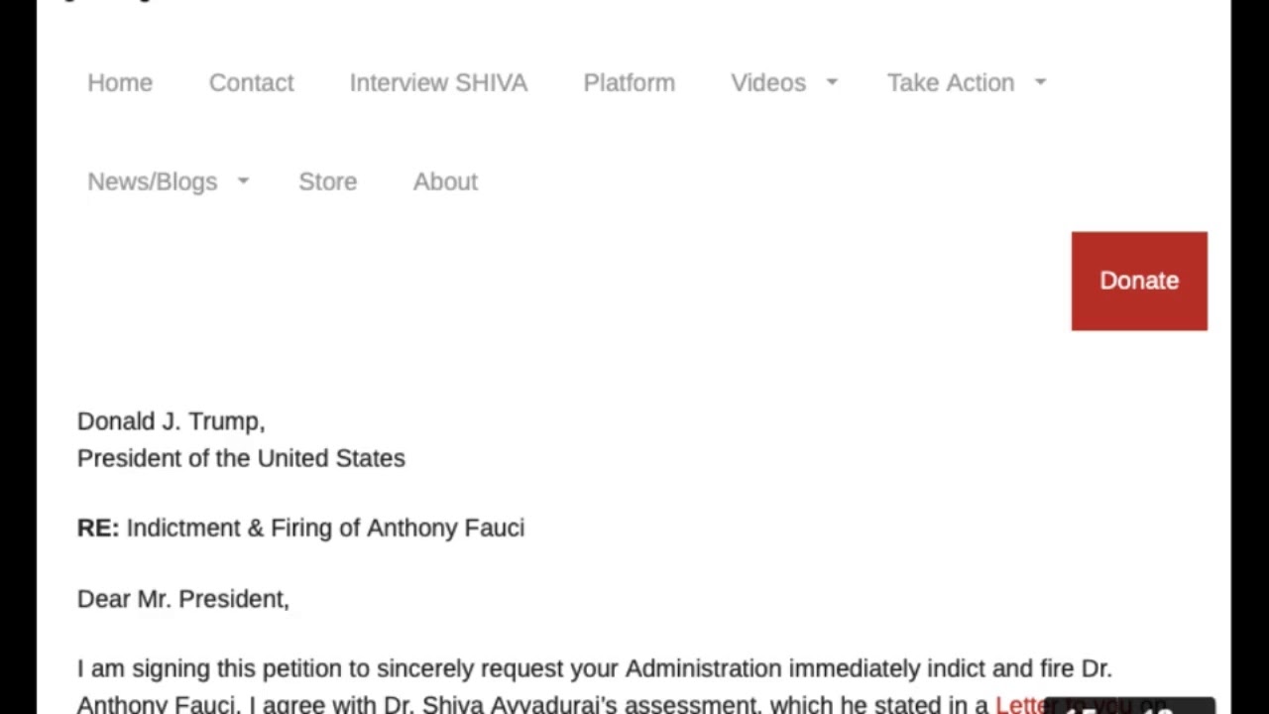
Task: Open the Store page
Action: [327, 181]
